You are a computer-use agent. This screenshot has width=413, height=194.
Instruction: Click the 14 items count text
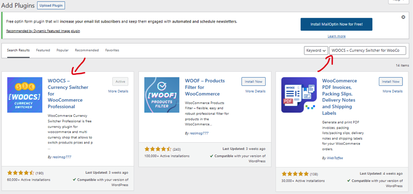[402, 65]
